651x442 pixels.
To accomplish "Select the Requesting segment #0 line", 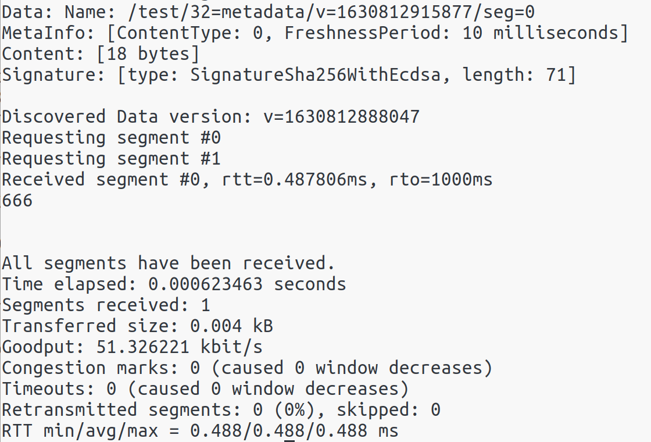I will coord(111,138).
